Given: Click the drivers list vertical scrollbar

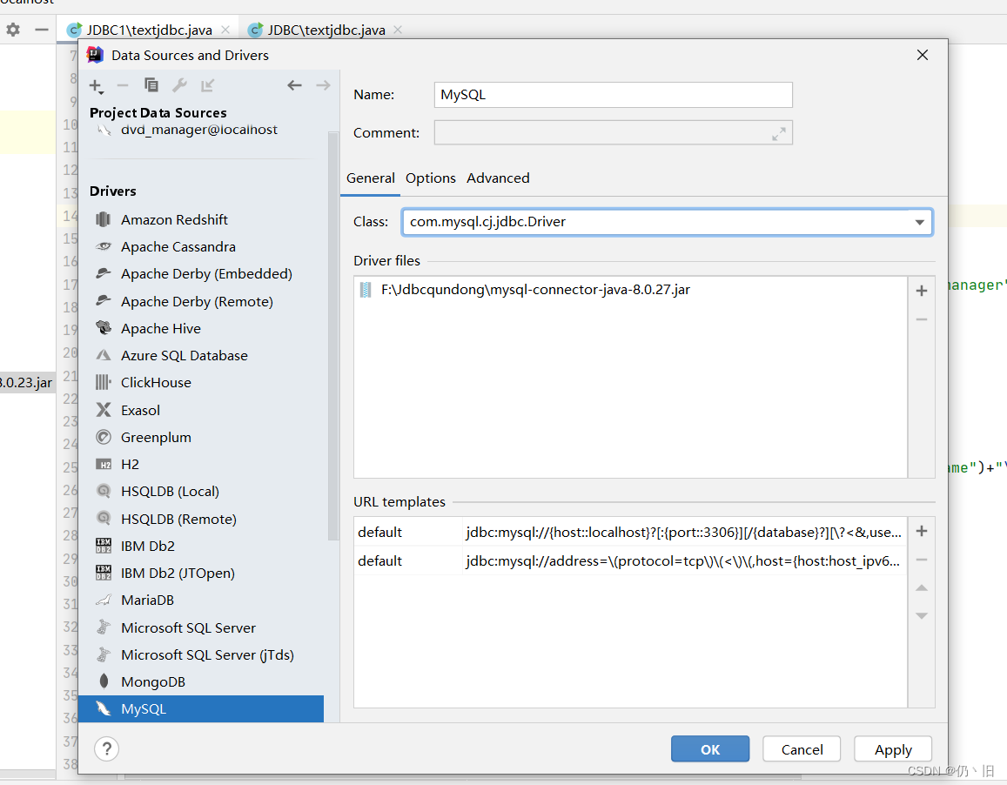Looking at the screenshot, I should tap(332, 336).
